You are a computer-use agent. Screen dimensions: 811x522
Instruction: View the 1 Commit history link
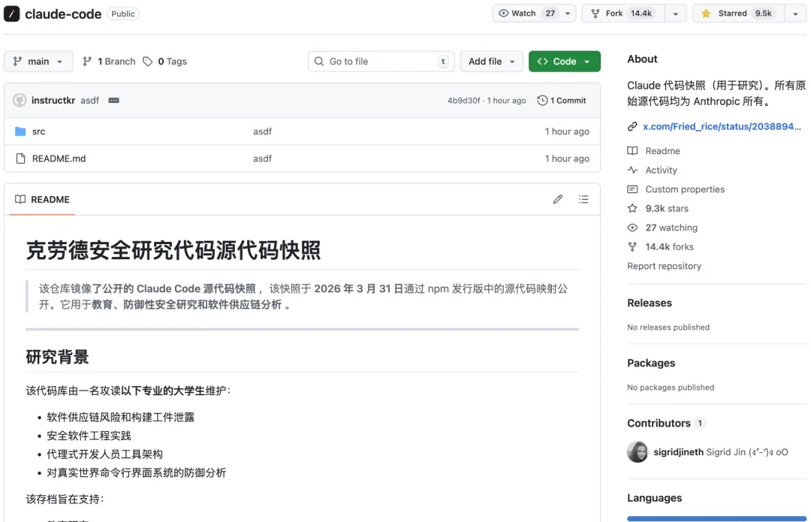[x=562, y=101]
